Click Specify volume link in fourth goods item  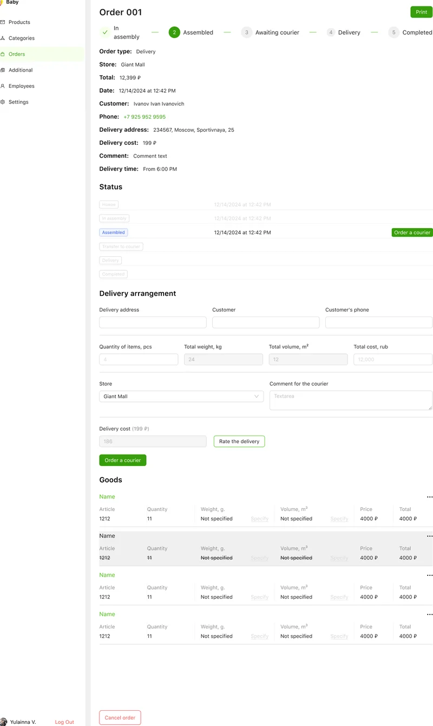(x=339, y=637)
